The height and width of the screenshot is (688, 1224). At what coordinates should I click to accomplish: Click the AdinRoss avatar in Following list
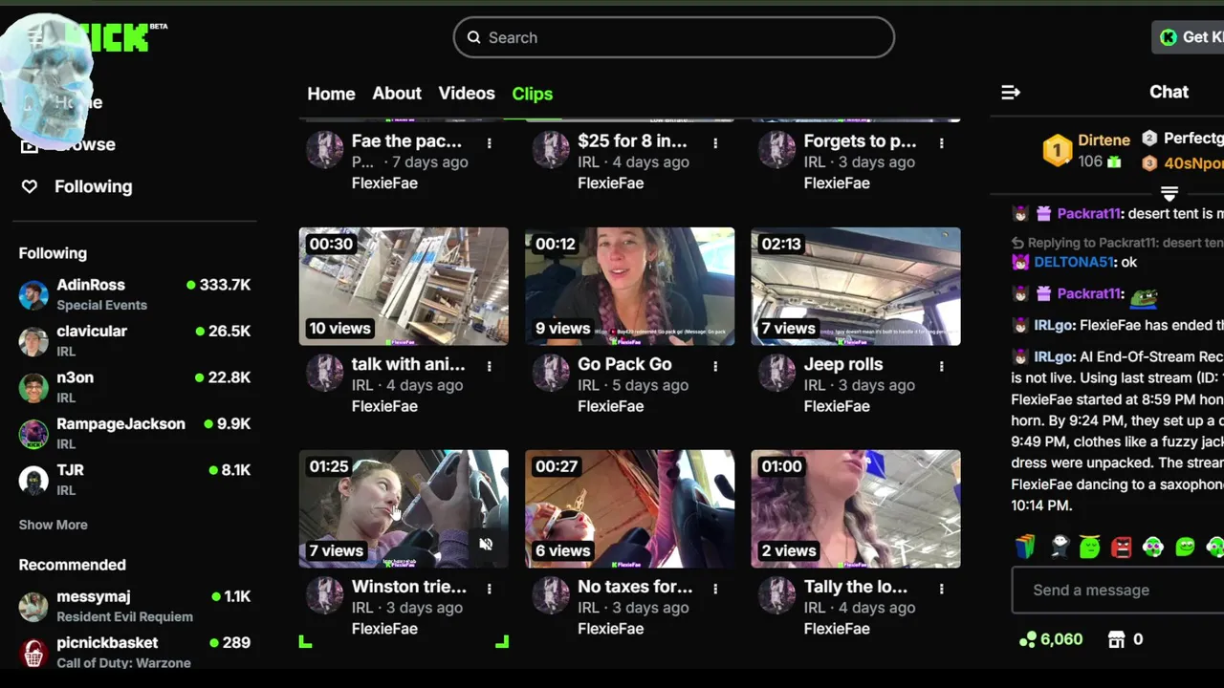click(33, 294)
